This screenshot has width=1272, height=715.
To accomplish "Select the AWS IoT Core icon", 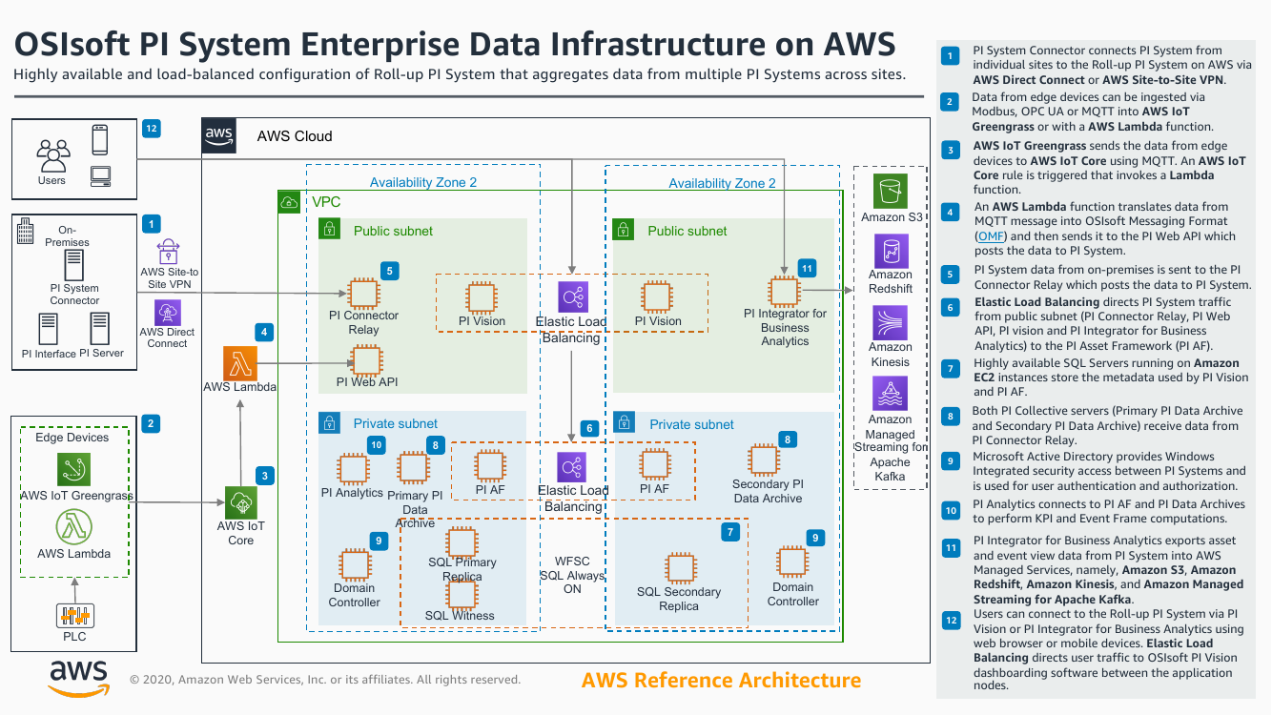I will 240,502.
